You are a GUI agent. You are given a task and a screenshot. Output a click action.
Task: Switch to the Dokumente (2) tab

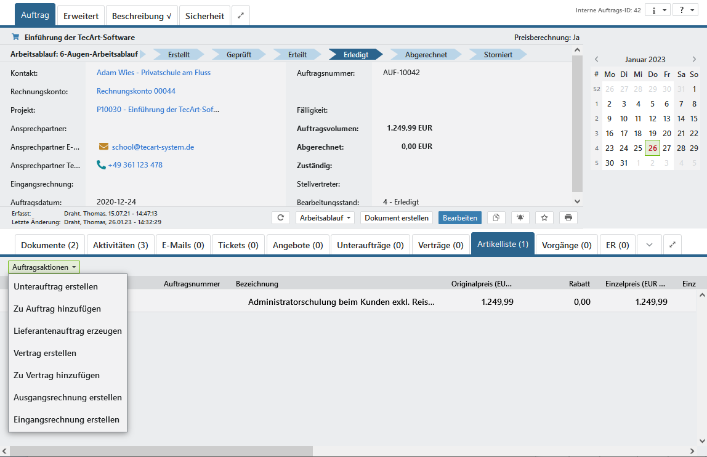50,245
